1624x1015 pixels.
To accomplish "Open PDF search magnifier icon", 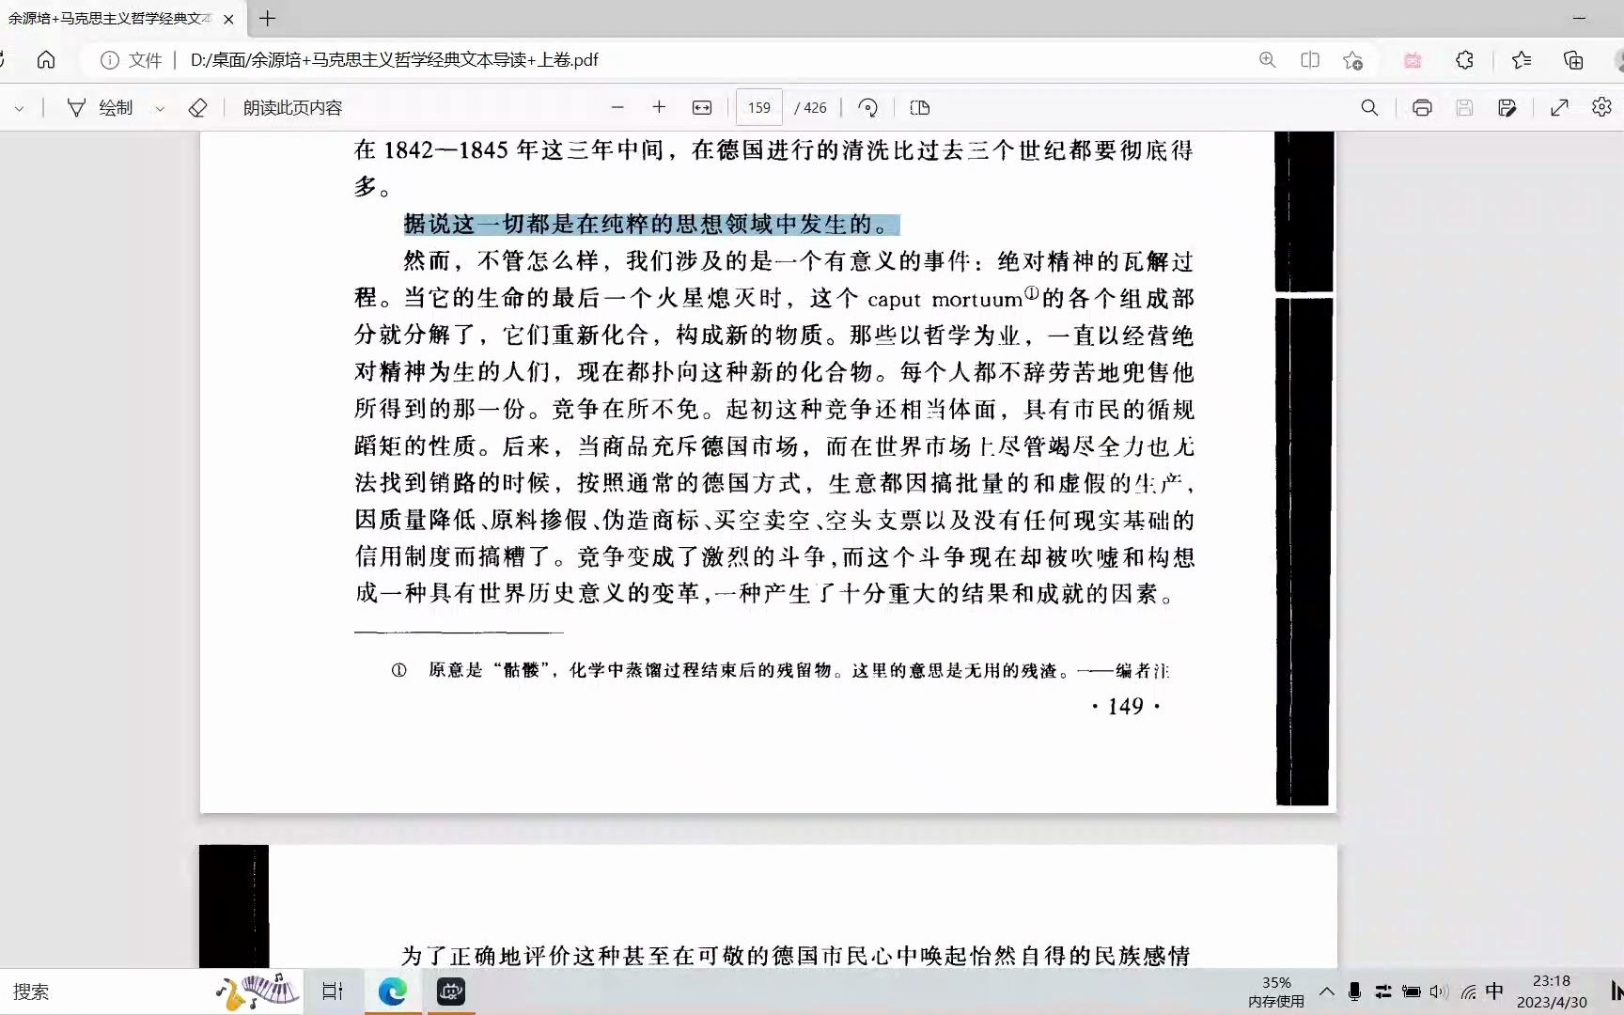I will (x=1369, y=108).
